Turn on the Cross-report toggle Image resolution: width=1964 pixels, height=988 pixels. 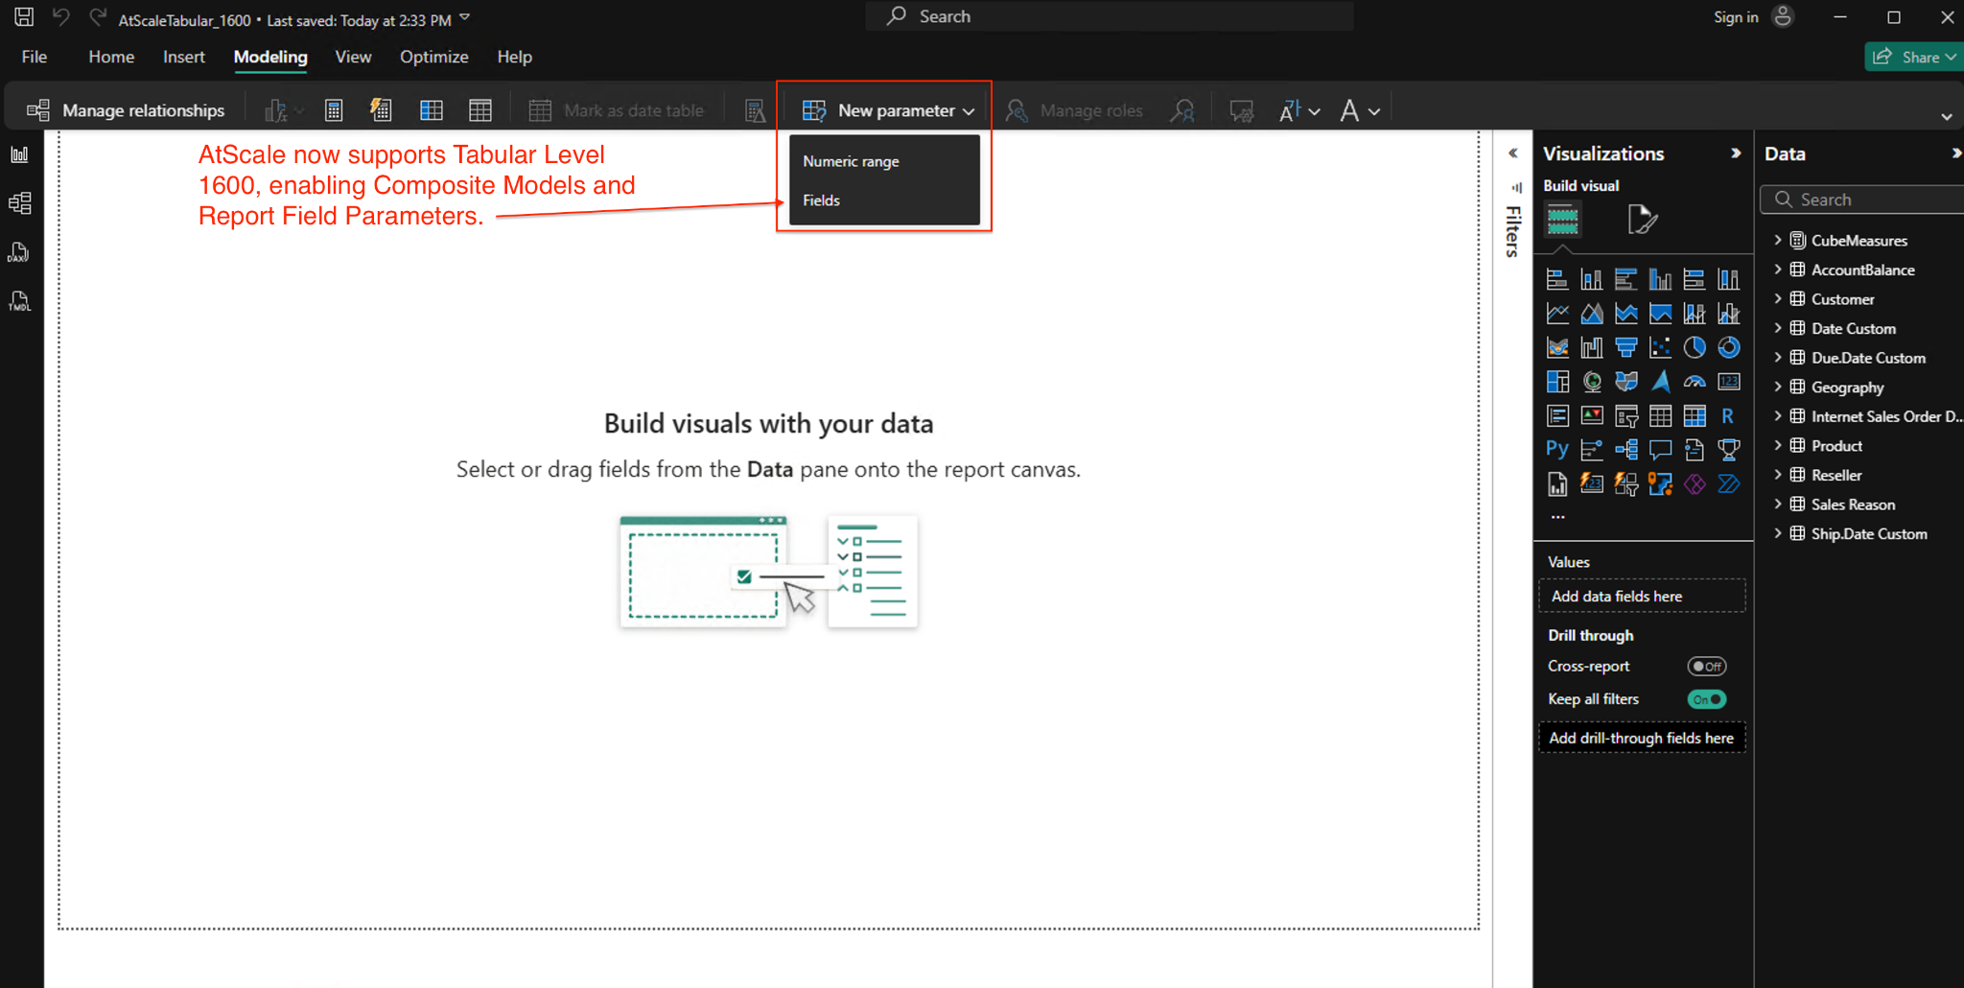coord(1706,667)
